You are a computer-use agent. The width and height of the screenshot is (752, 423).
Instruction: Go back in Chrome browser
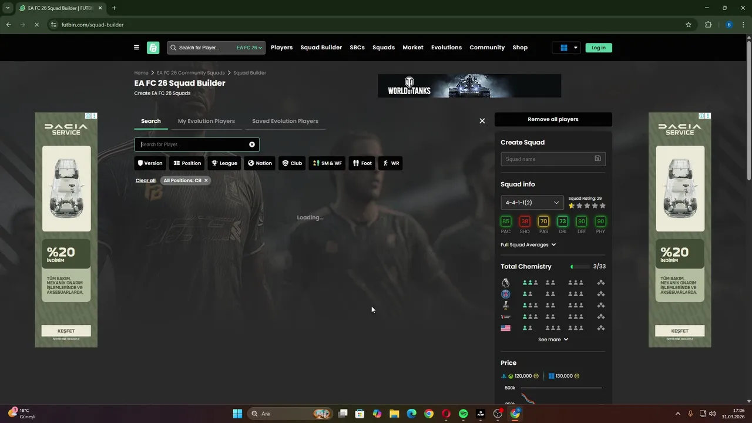[x=8, y=25]
